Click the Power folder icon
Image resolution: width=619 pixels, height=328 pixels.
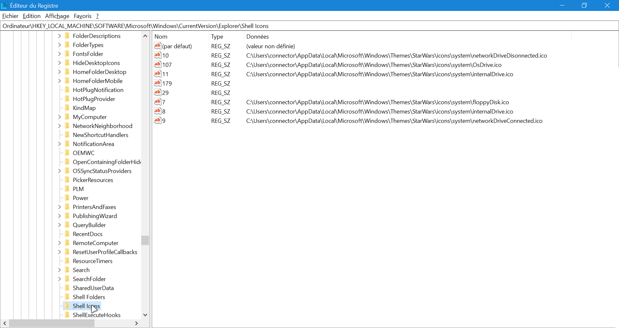point(67,198)
